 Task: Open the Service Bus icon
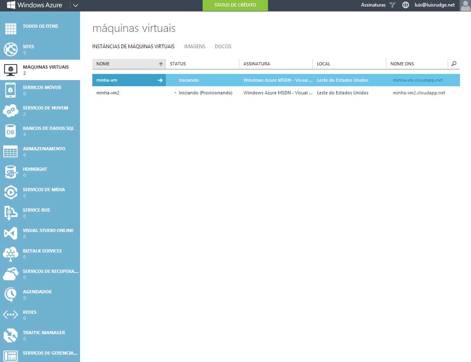pyautogui.click(x=11, y=213)
